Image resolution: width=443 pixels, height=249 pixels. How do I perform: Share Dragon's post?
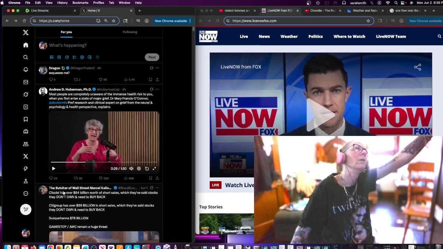157,80
